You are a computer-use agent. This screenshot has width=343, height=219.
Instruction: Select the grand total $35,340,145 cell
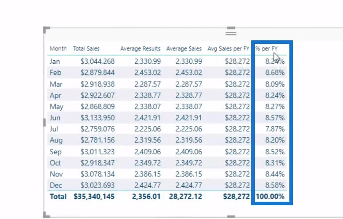click(x=94, y=196)
